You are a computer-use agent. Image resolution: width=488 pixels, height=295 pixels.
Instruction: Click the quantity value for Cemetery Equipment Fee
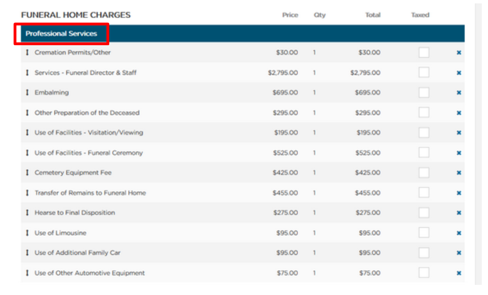(x=314, y=173)
